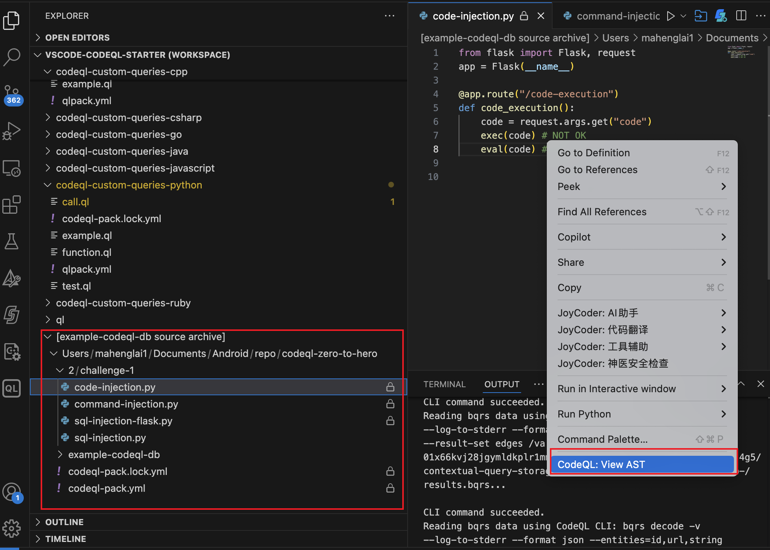Screen dimensions: 770x550
Task: Open the Search view in activity bar
Action: (x=12, y=57)
